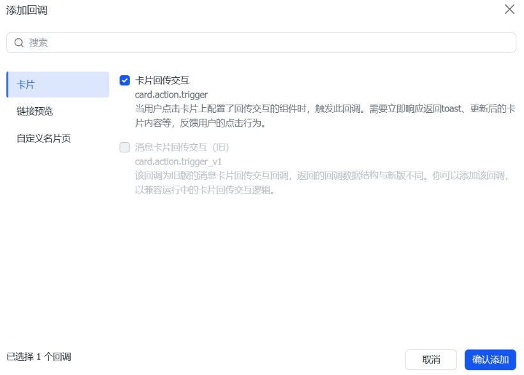Click the 取消 button

click(x=431, y=360)
